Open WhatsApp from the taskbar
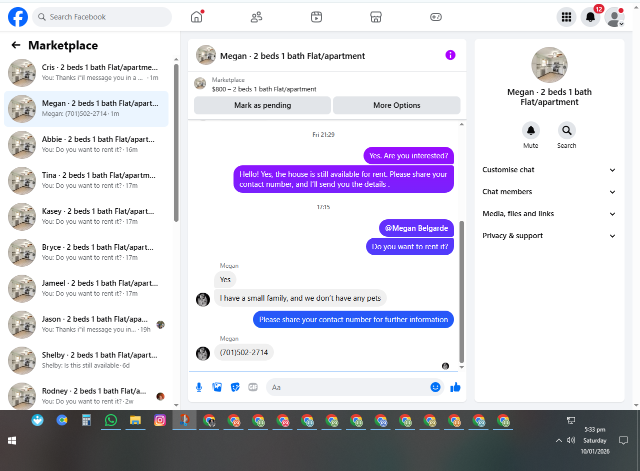Screen dimensions: 640x471 [111, 421]
